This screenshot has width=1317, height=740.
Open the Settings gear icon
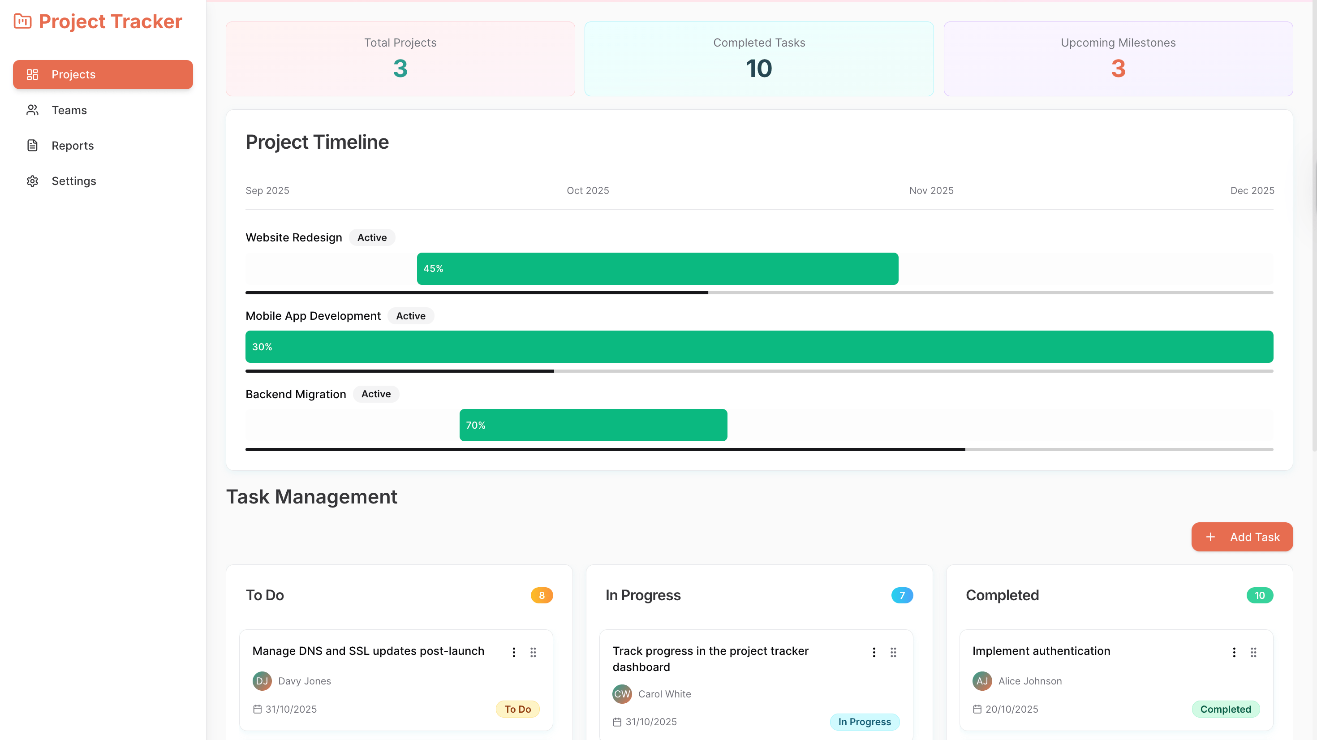click(x=32, y=181)
